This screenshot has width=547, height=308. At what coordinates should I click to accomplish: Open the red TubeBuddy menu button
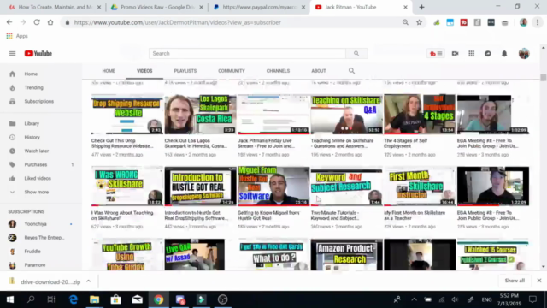pyautogui.click(x=436, y=53)
